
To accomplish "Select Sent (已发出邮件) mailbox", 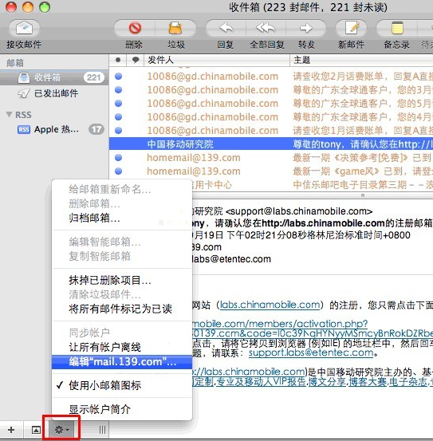I will pyautogui.click(x=54, y=93).
